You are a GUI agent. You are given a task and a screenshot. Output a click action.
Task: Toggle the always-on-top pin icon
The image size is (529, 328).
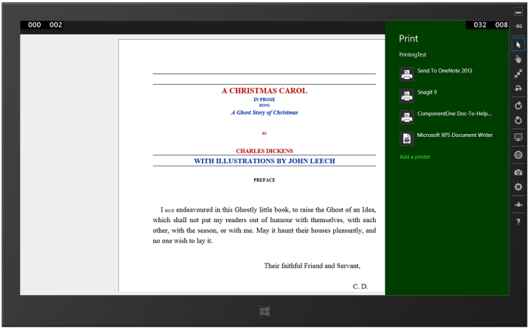pyautogui.click(x=519, y=26)
